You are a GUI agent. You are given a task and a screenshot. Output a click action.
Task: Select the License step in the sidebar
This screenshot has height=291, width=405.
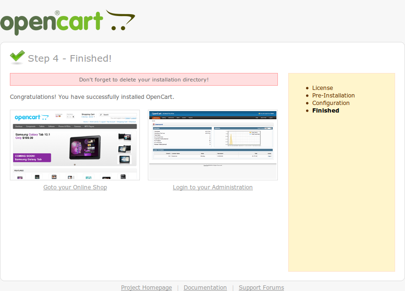(x=323, y=88)
